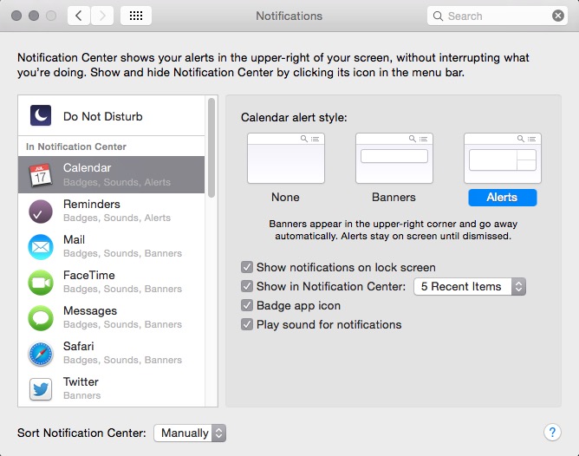Toggle Show notifications on lock screen
The height and width of the screenshot is (456, 579).
(x=247, y=267)
